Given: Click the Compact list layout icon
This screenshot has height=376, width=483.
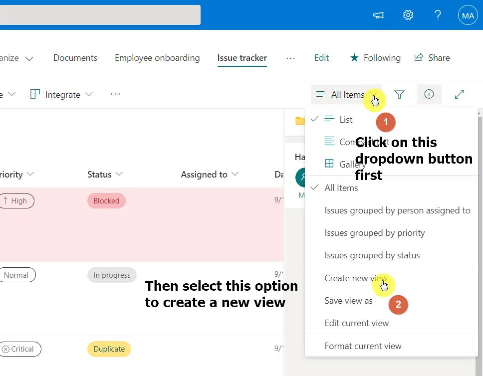Looking at the screenshot, I should tap(329, 141).
